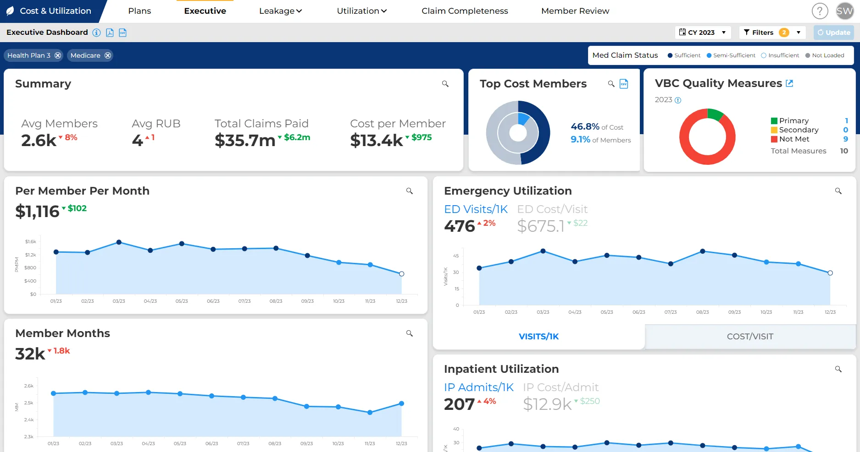Open the help question mark icon
860x452 pixels.
820,11
